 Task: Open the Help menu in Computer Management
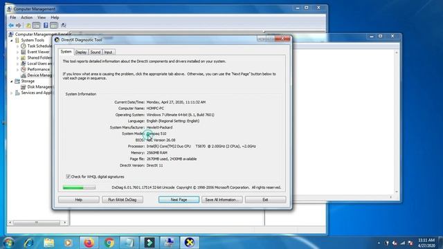pyautogui.click(x=55, y=17)
